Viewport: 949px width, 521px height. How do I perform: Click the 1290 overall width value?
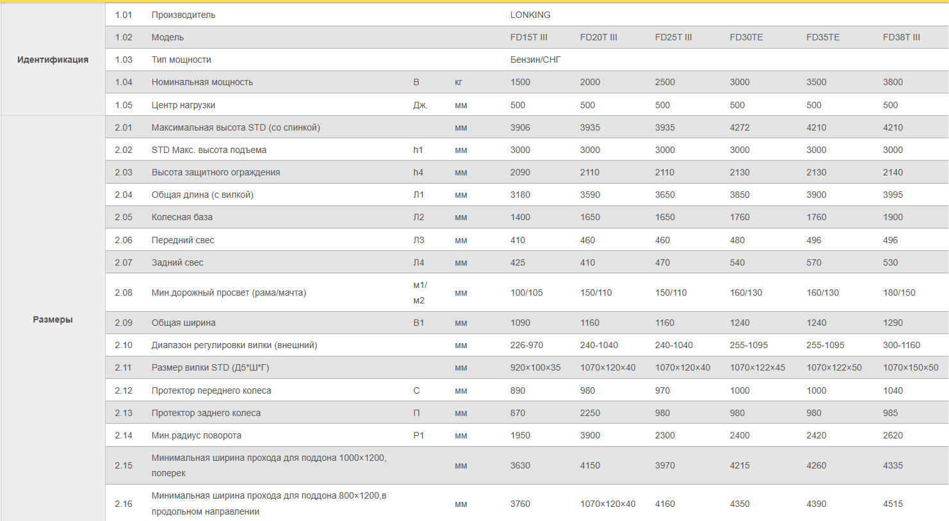pyautogui.click(x=893, y=323)
